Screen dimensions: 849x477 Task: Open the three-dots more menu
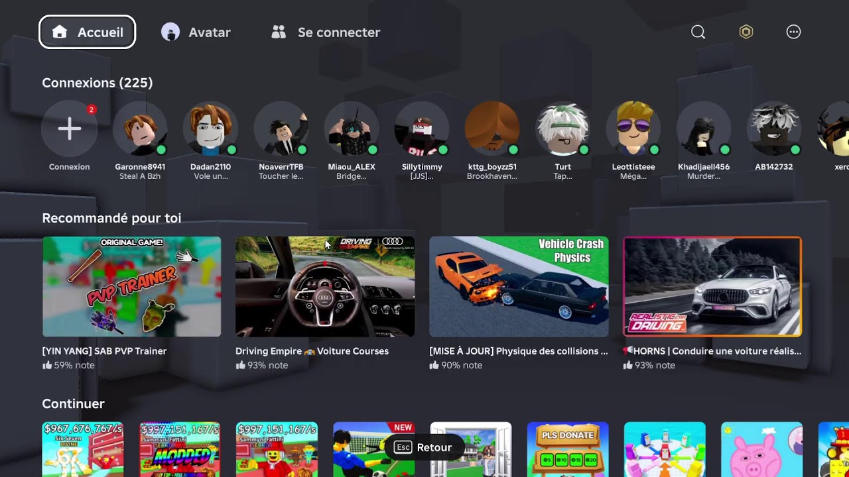793,32
